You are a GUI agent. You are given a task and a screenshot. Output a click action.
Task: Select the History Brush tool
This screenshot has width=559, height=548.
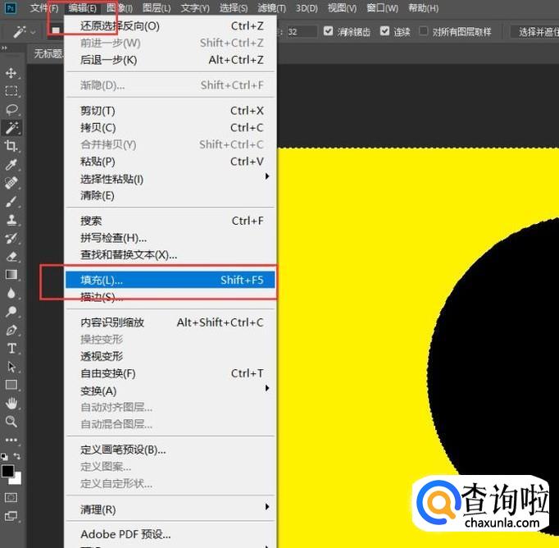tap(11, 238)
